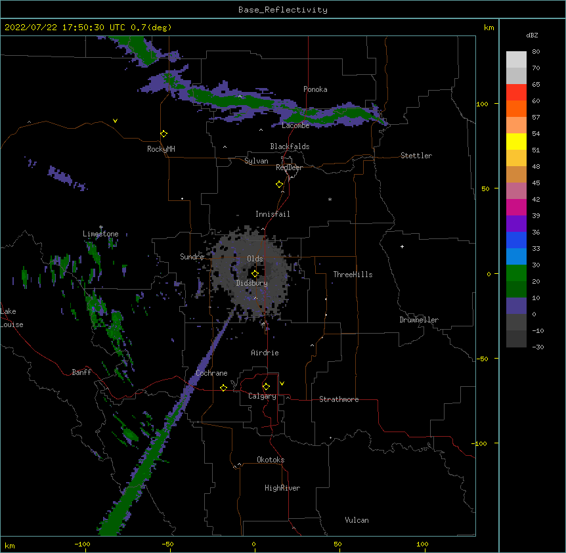Click the Limestone label

pyautogui.click(x=100, y=234)
